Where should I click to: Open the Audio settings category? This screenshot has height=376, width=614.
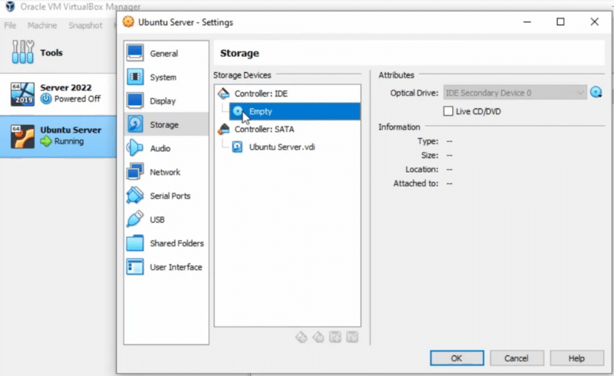click(x=160, y=149)
